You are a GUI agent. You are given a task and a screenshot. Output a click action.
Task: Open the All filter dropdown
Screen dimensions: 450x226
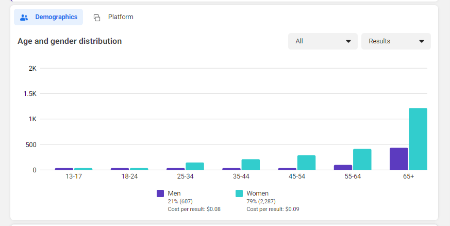click(323, 41)
